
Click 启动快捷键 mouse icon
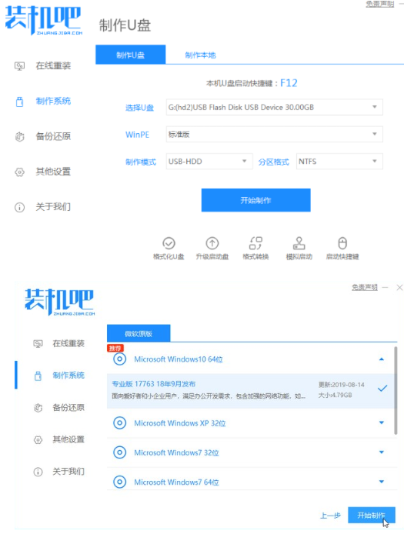[342, 243]
